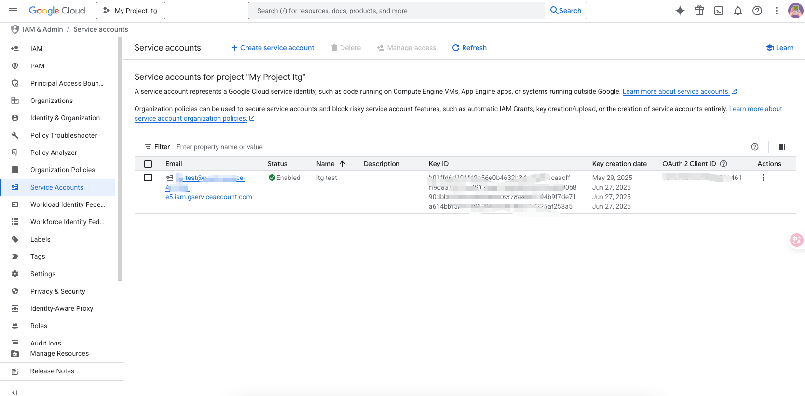Open actions menu for ltg test account
Image resolution: width=805 pixels, height=396 pixels.
click(763, 178)
